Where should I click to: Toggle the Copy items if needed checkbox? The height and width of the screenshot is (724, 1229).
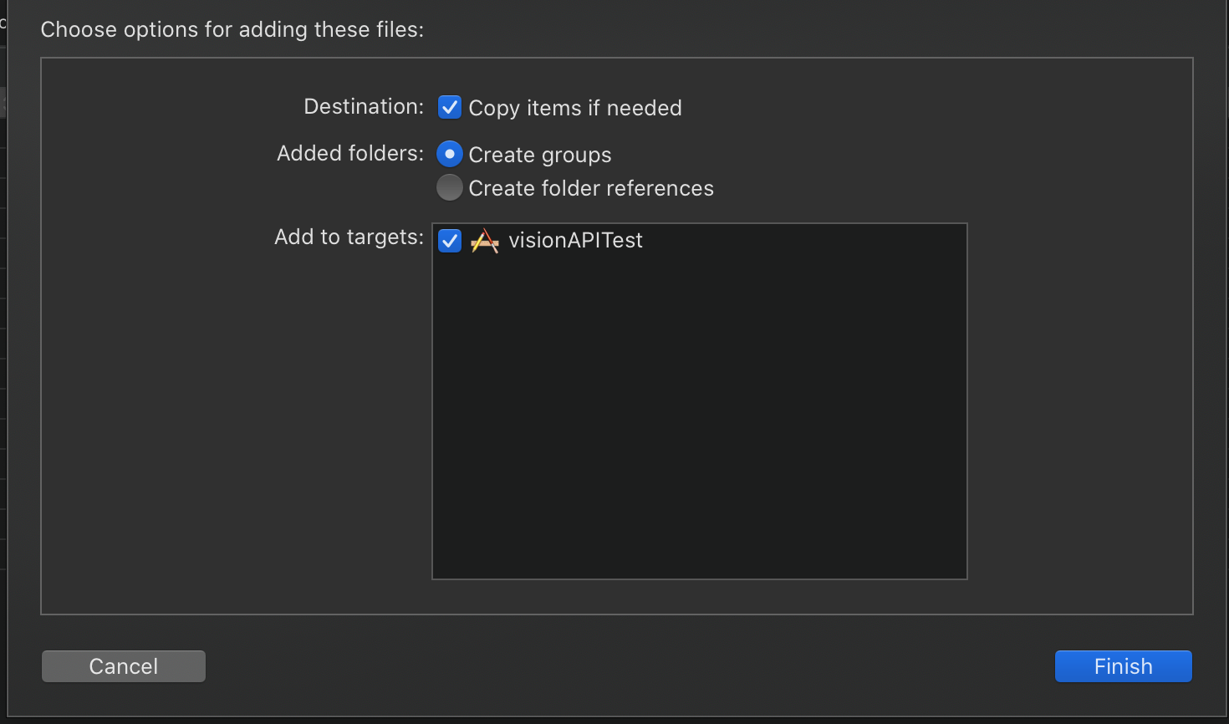[x=450, y=107]
